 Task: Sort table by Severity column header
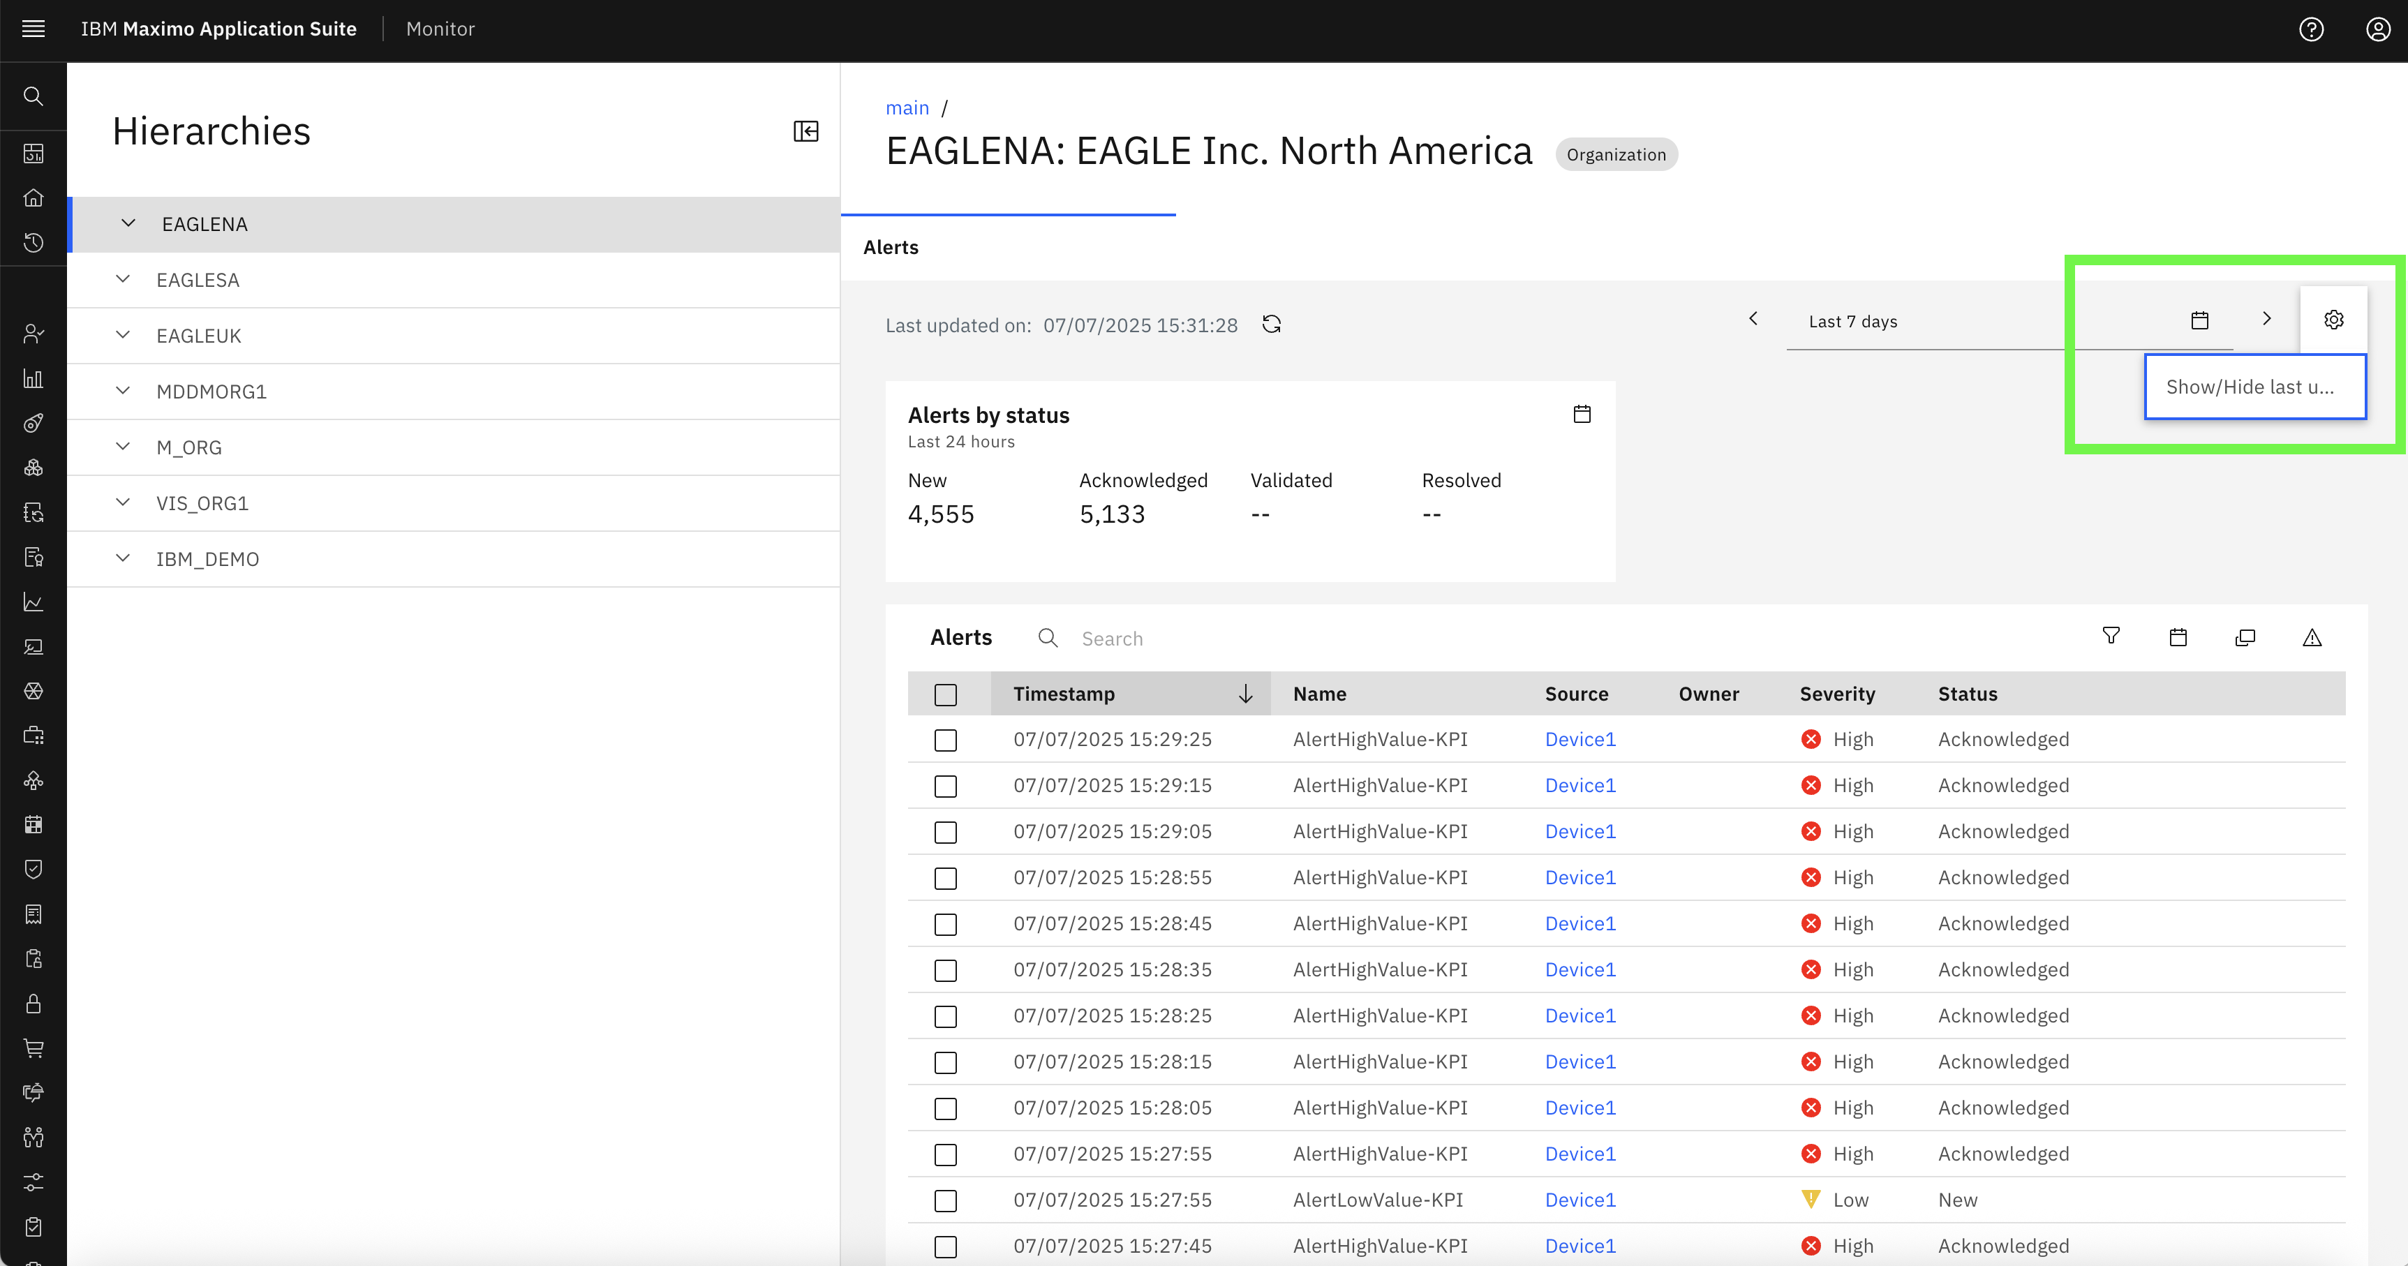tap(1837, 694)
